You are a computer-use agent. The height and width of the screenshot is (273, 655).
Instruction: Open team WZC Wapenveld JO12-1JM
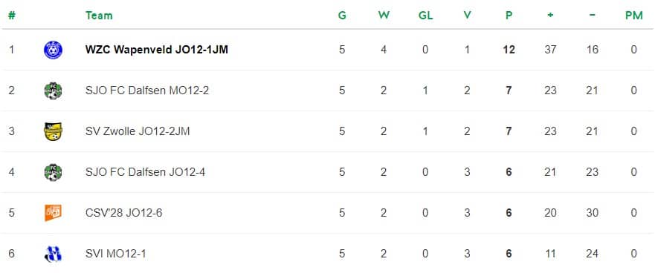pos(157,50)
